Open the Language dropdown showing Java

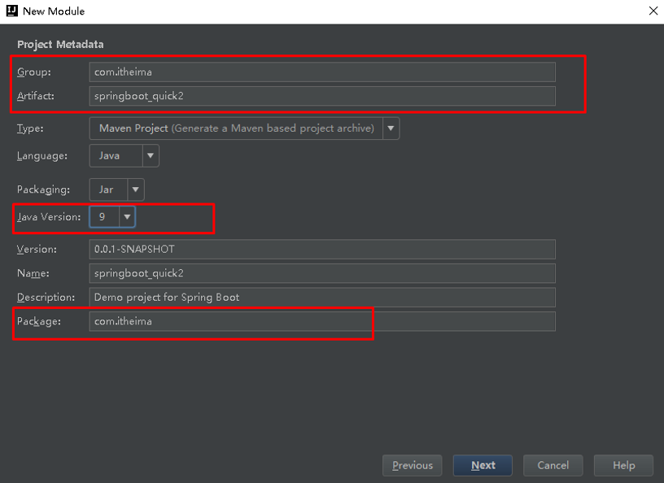coord(124,156)
